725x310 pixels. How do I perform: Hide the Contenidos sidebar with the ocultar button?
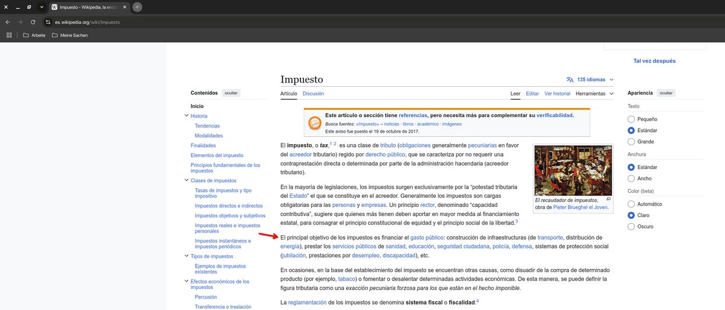(231, 93)
